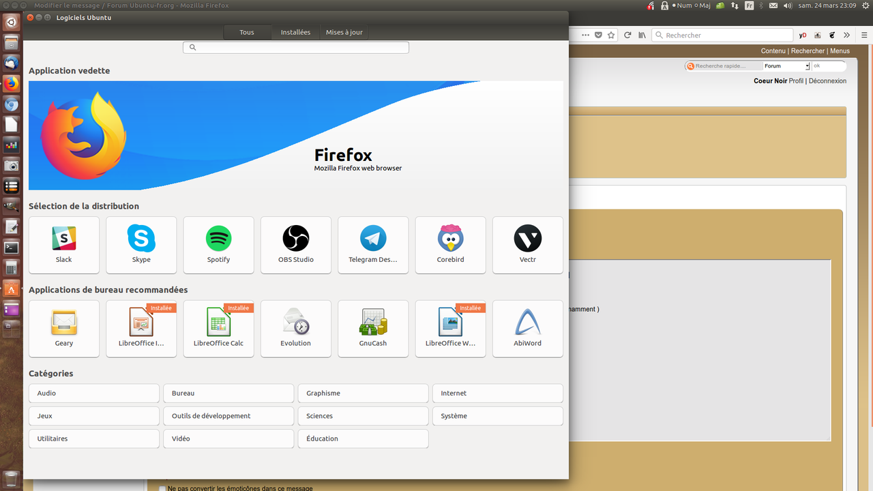This screenshot has width=873, height=491.
Task: Browse the Audio category
Action: tap(94, 393)
